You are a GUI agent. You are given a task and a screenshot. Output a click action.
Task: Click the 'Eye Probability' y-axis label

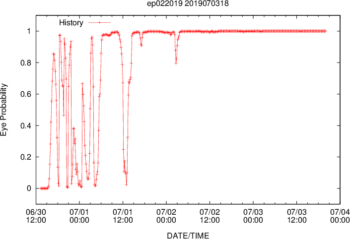(x=3, y=110)
